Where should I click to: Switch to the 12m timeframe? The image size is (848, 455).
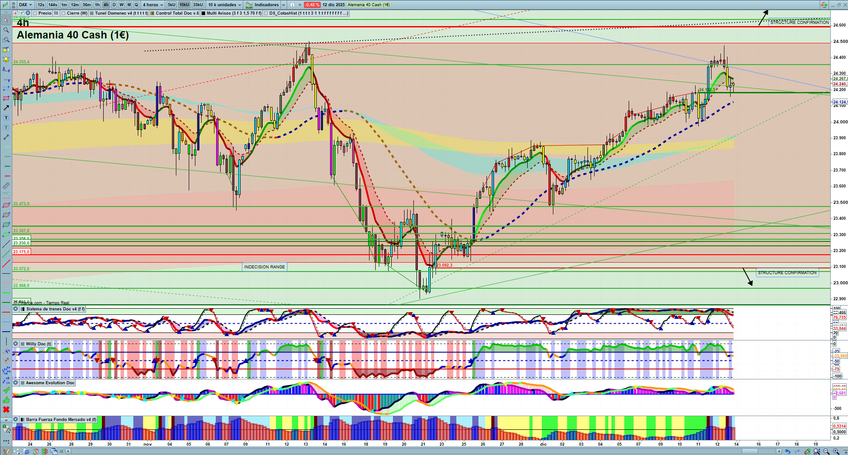click(75, 5)
